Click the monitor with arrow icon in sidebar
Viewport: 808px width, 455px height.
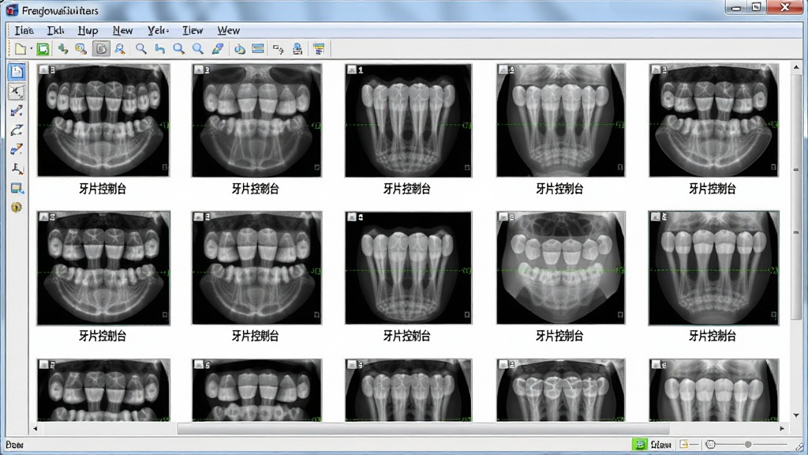17,188
